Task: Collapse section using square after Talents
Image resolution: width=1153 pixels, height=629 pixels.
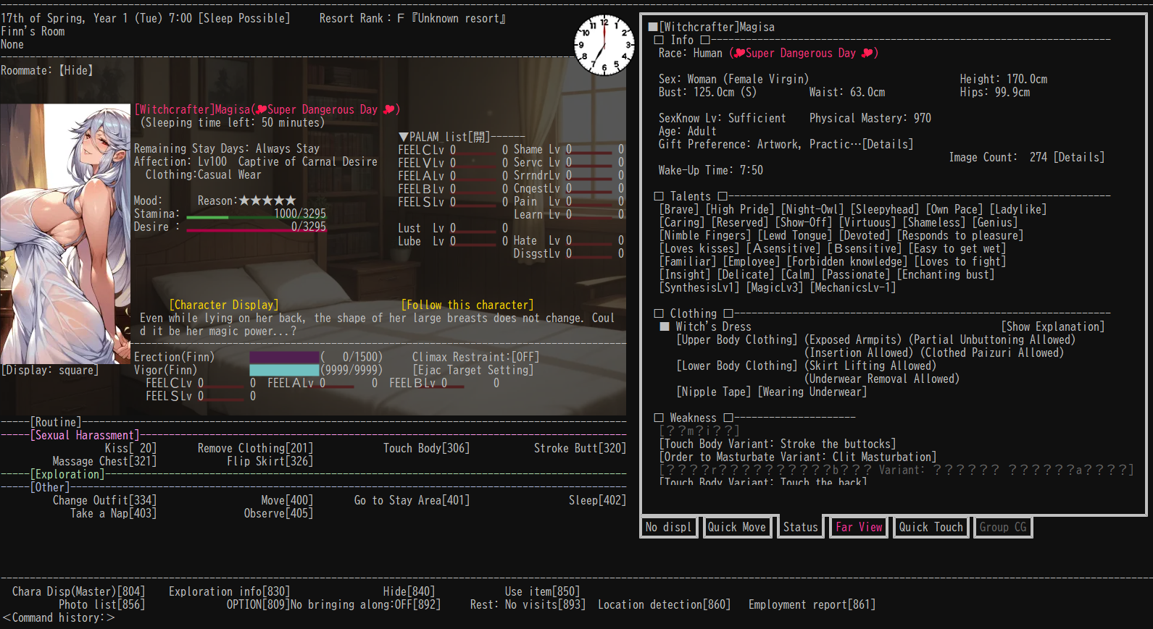Action: [723, 196]
